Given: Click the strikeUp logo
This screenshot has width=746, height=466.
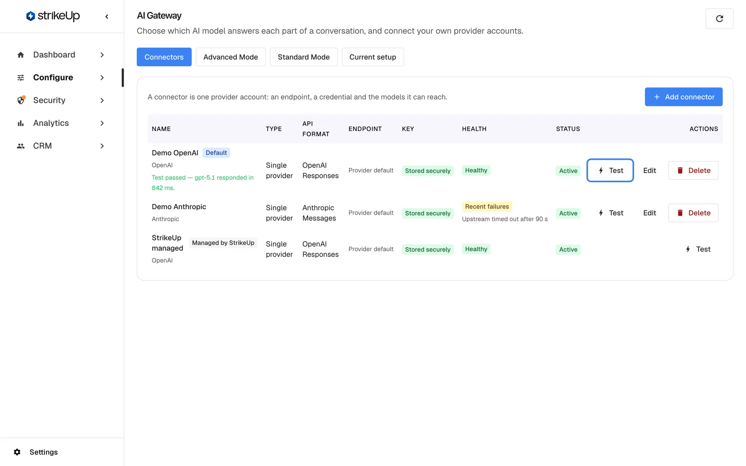Looking at the screenshot, I should tap(53, 16).
